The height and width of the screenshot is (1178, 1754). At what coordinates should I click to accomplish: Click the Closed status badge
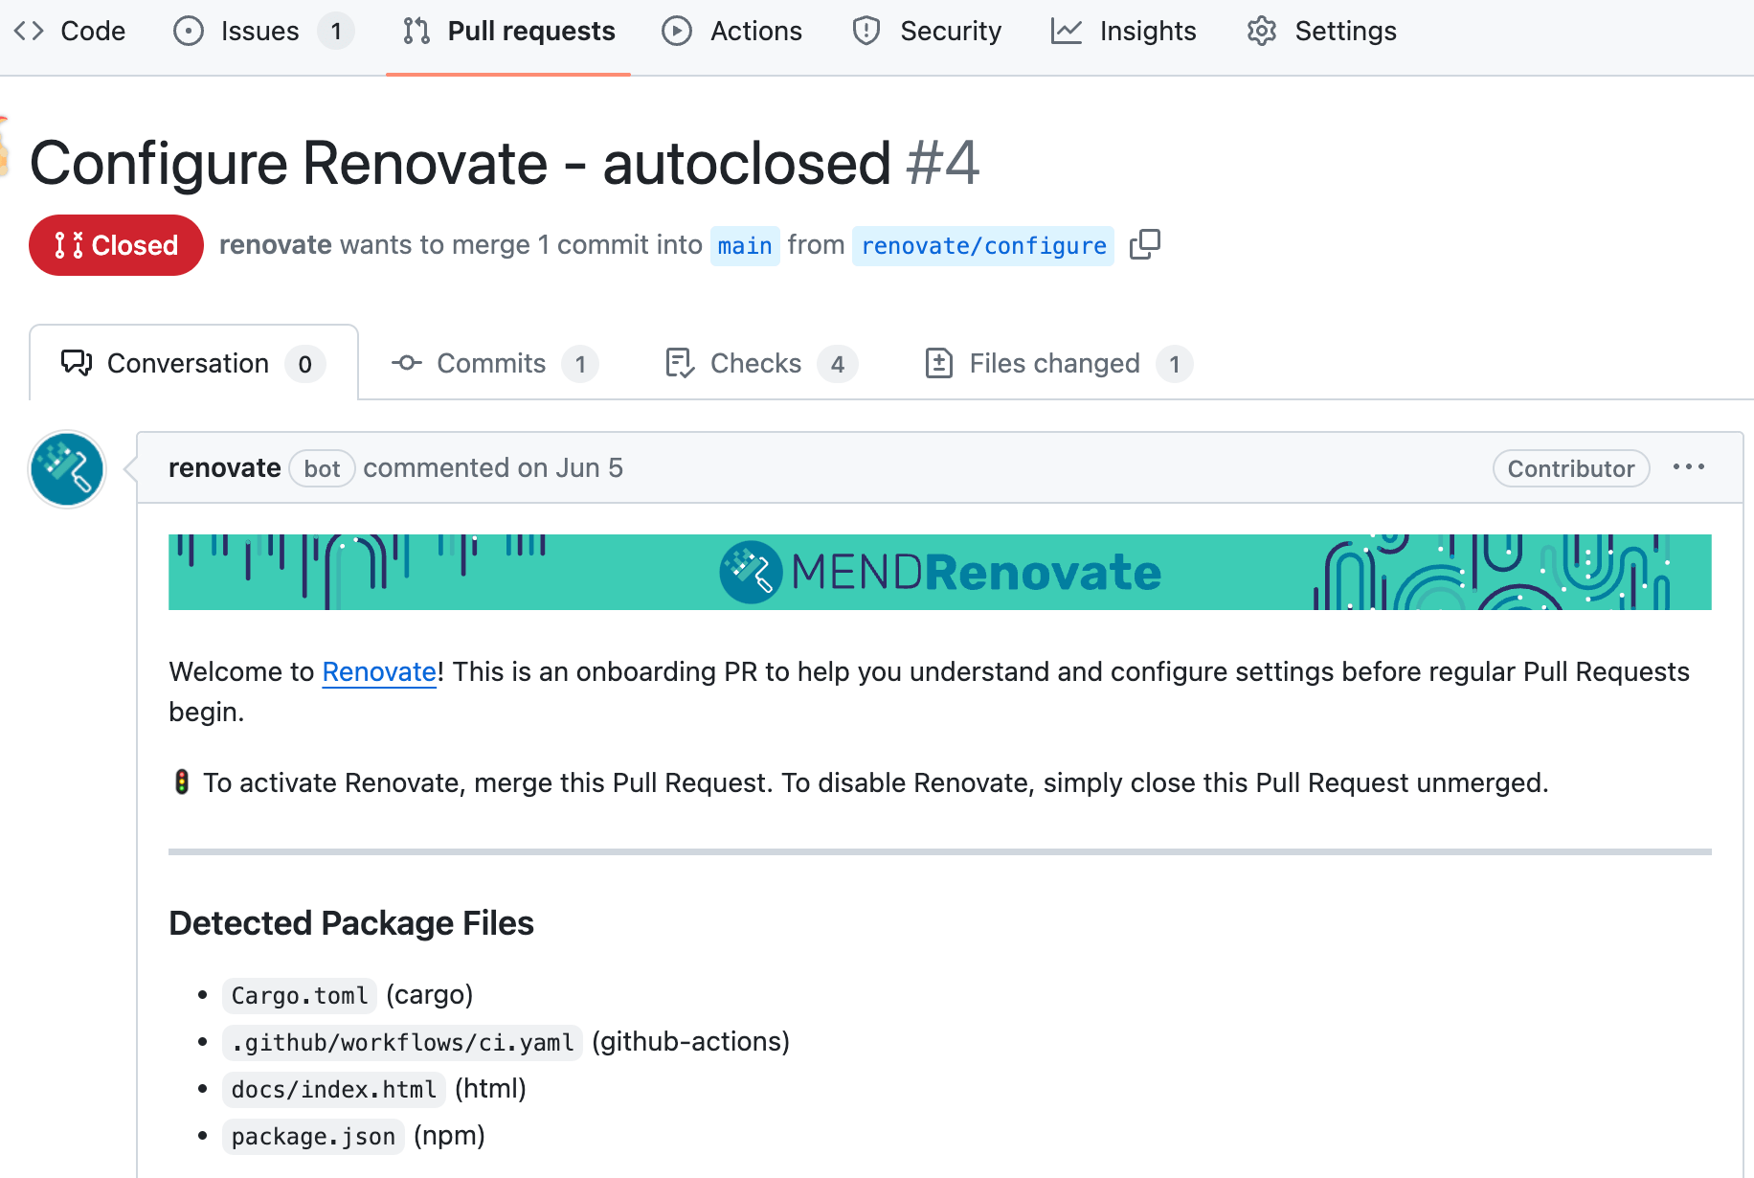tap(116, 245)
